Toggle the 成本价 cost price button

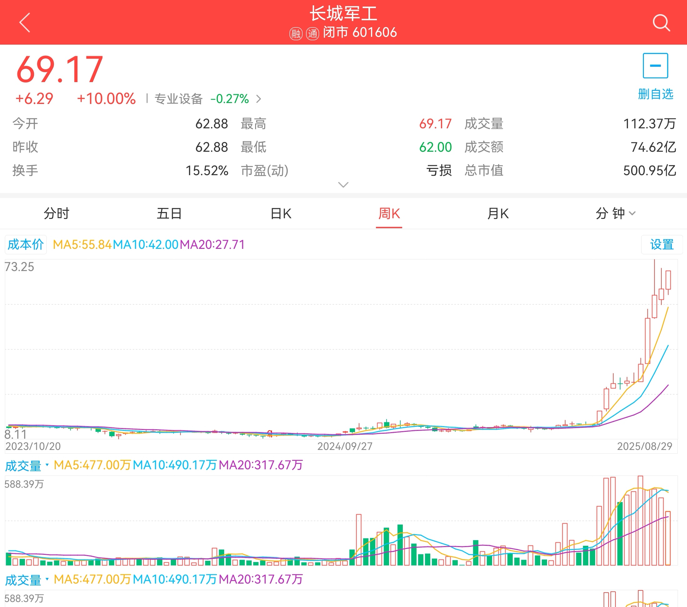pos(26,244)
